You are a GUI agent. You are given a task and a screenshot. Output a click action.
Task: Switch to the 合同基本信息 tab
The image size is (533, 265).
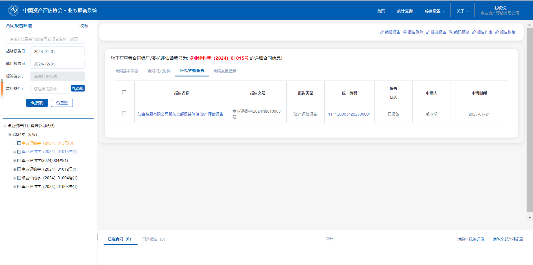[127, 71]
